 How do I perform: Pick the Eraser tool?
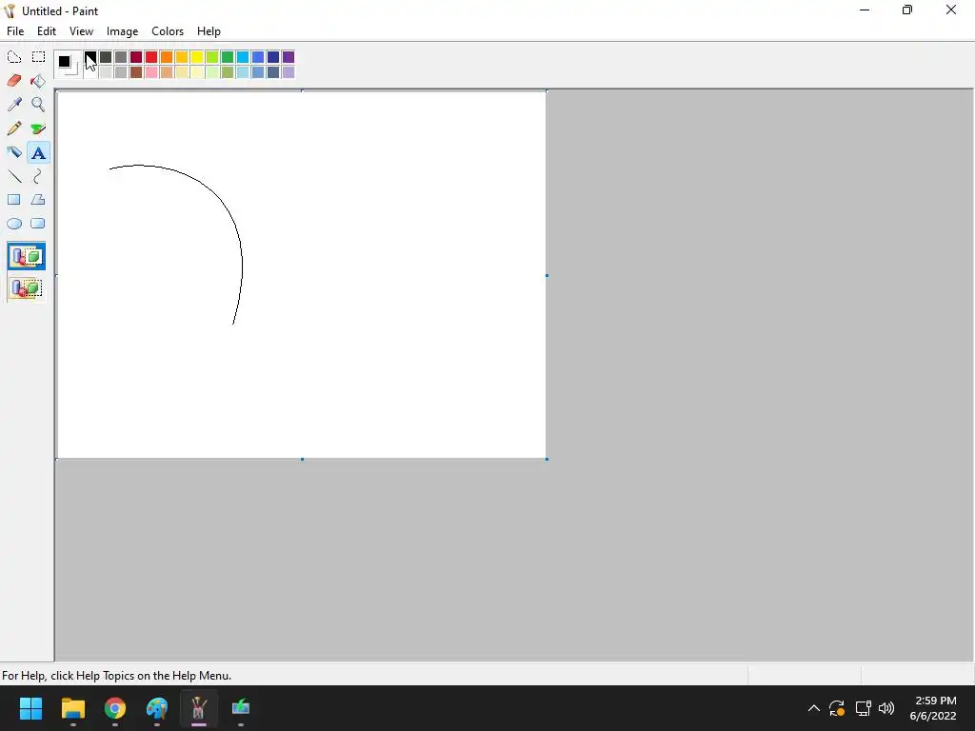[14, 81]
